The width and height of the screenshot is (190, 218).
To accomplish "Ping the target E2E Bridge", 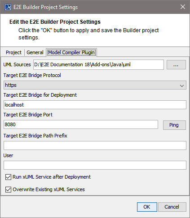I will click(174, 125).
